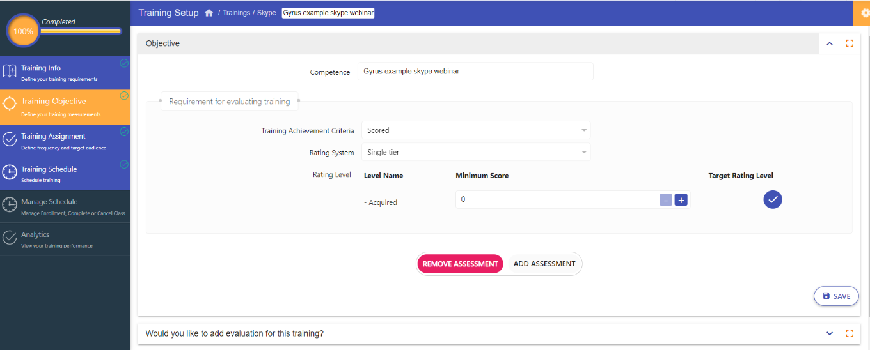Click the 'Would you like to add evaluation' text

(234, 333)
